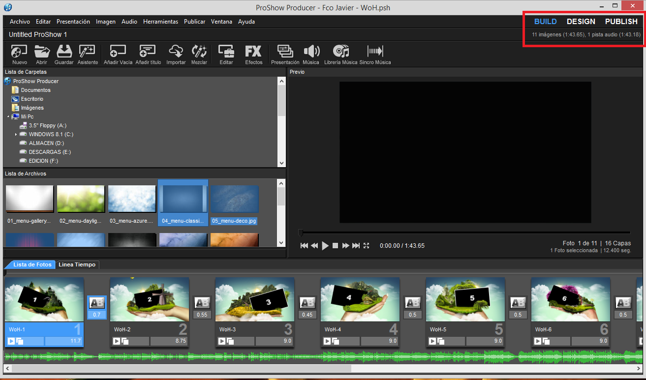
Task: Select slide WoH-3 thumbnail
Action: coord(255,299)
